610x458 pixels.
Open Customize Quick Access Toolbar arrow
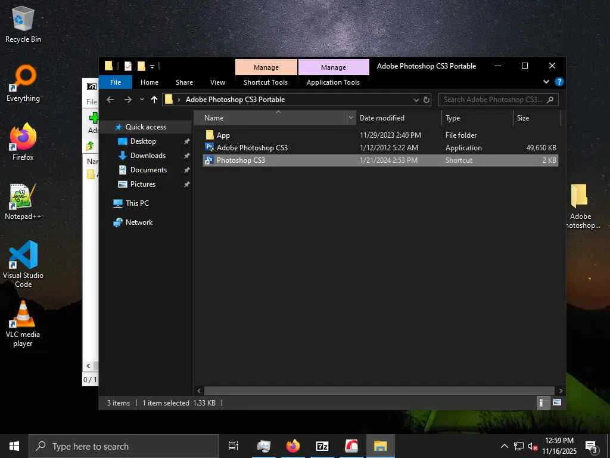coord(152,67)
